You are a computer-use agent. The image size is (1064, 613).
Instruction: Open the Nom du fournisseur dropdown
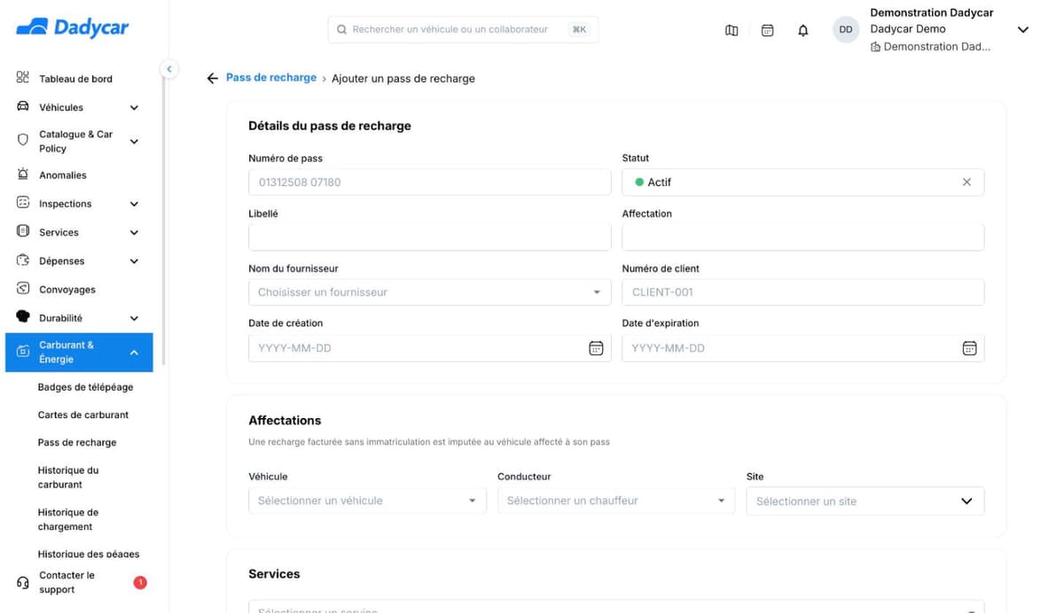(430, 292)
